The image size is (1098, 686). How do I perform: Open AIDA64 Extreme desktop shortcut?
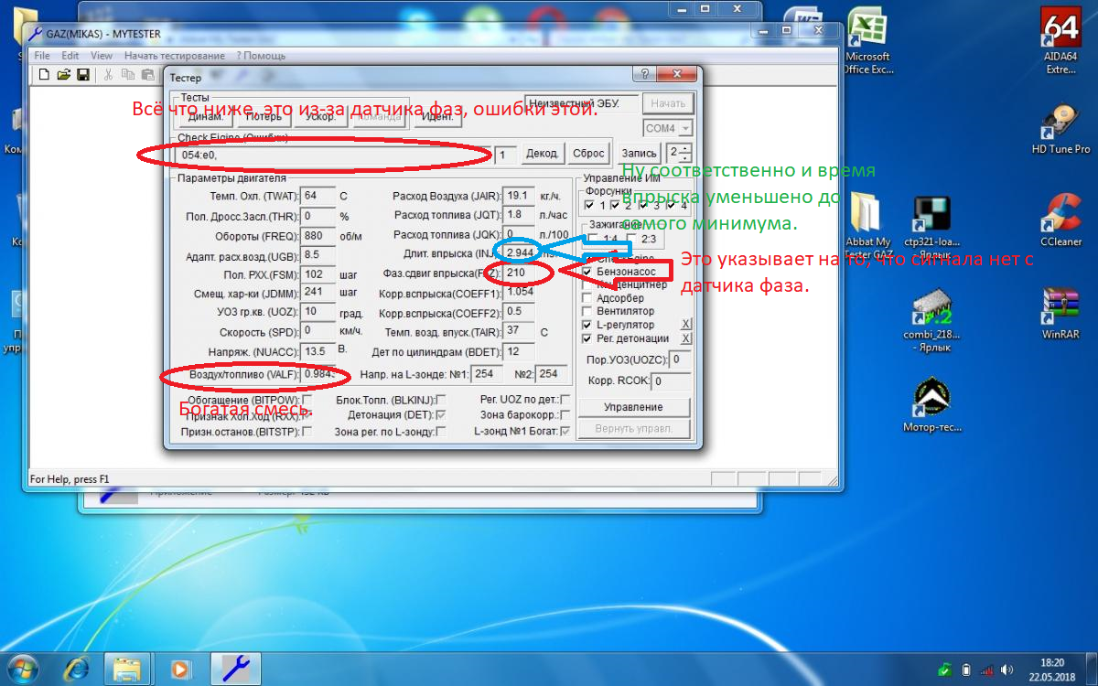coord(1060,42)
